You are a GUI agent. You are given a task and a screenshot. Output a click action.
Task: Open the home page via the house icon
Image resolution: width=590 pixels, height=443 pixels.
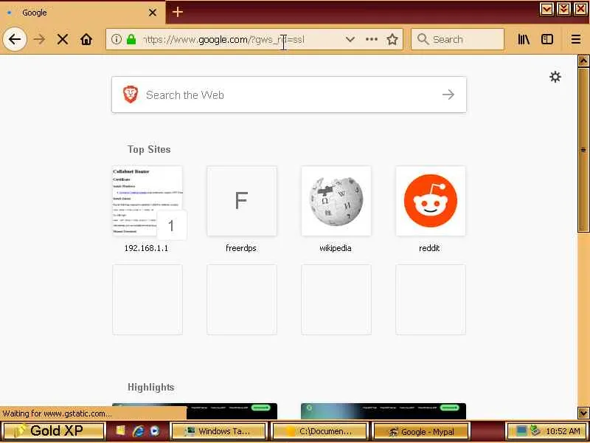[86, 39]
